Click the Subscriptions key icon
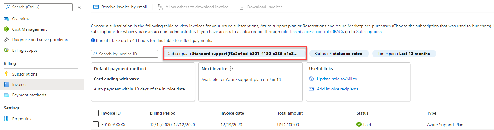The image size is (494, 130). pyautogui.click(x=6, y=74)
